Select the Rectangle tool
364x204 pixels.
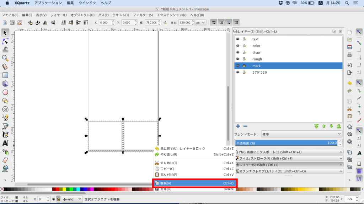coord(5,75)
